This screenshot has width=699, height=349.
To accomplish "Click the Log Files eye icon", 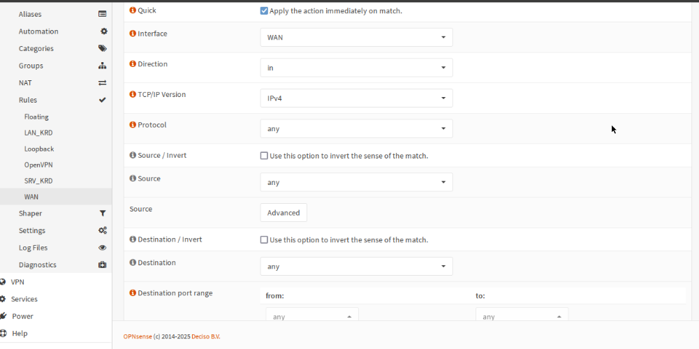I will 103,248.
